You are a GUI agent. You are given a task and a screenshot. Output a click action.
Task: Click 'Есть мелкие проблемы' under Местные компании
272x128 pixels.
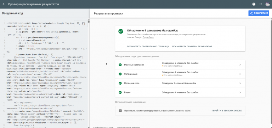172,66
